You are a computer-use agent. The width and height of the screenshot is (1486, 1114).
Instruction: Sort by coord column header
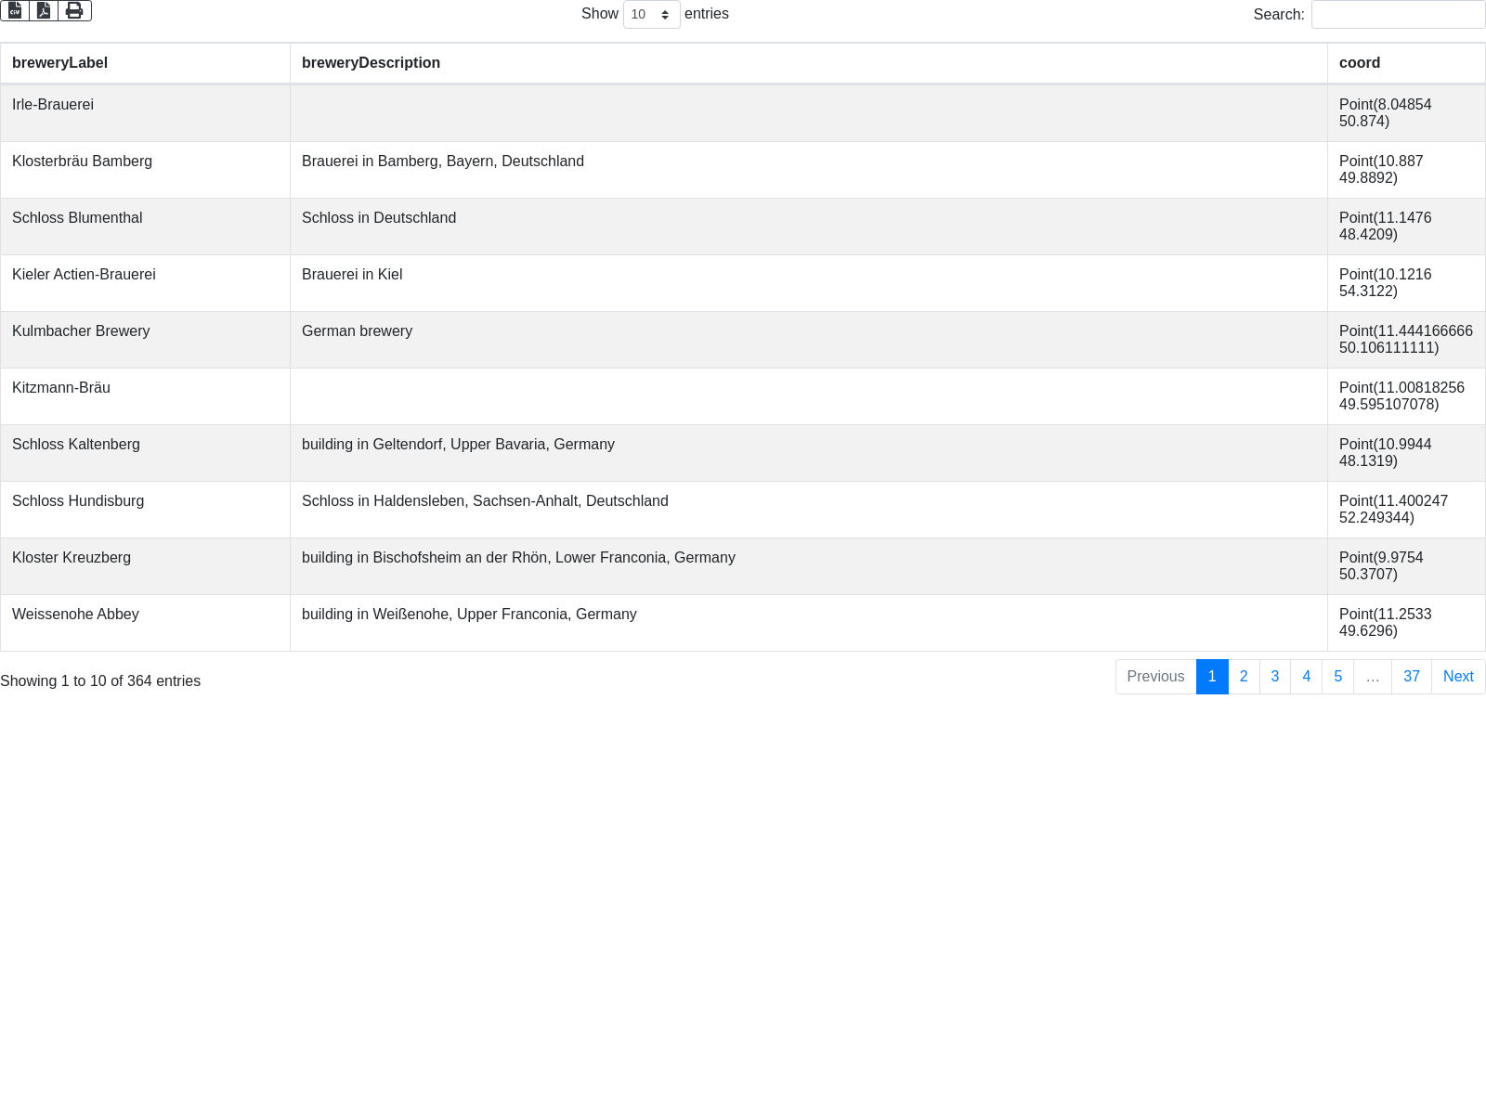1406,63
